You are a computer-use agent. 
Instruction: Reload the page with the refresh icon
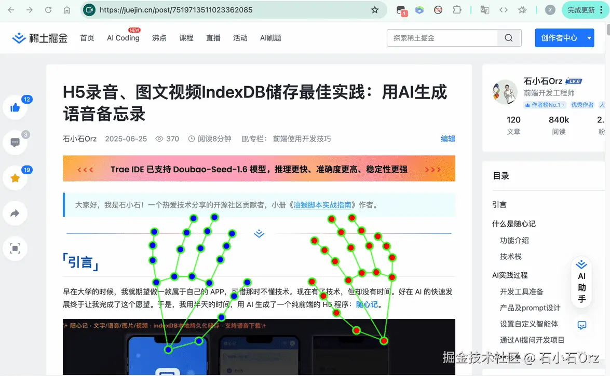pos(48,10)
